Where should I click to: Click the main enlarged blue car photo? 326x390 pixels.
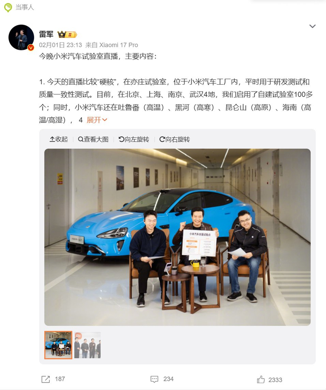pos(177,237)
